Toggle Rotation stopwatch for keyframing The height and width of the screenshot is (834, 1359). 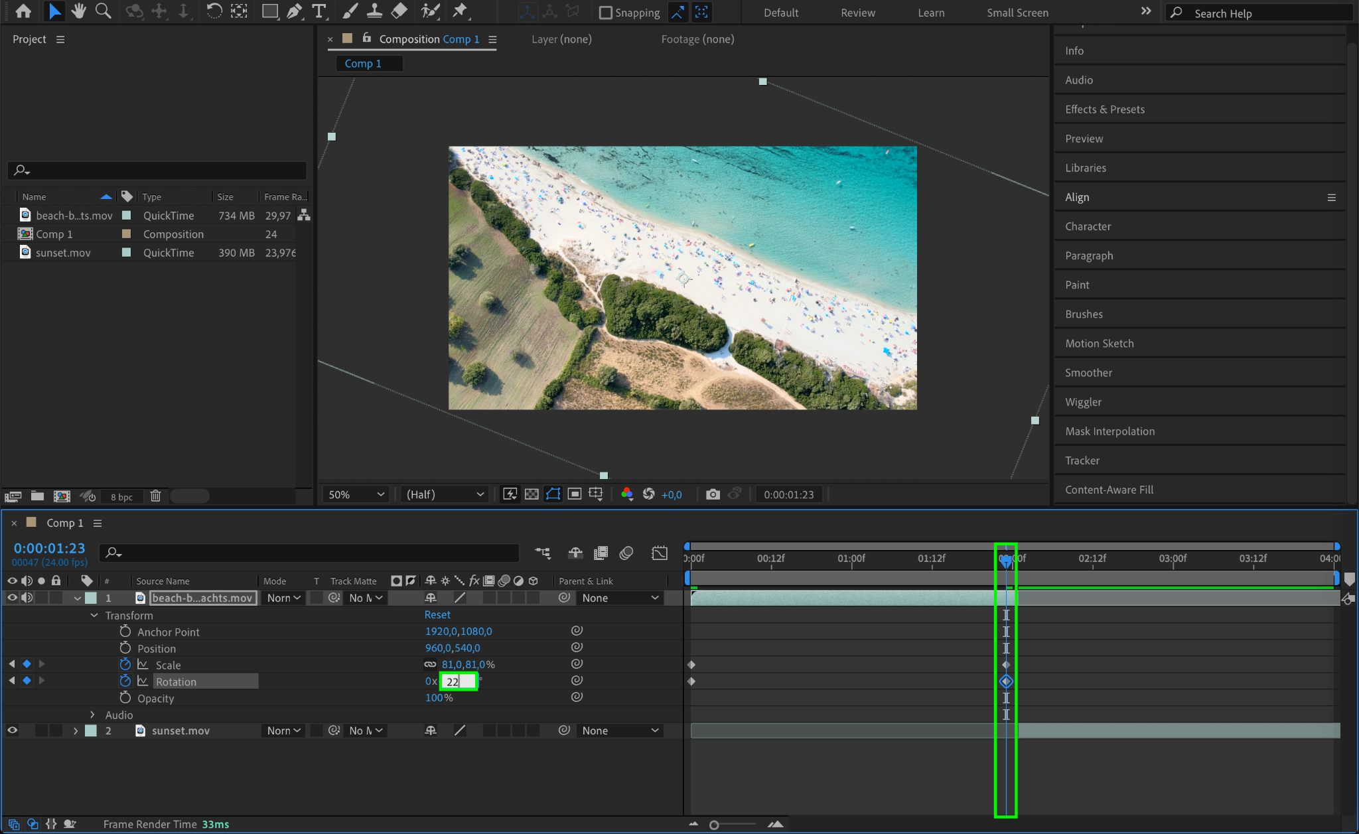tap(125, 681)
